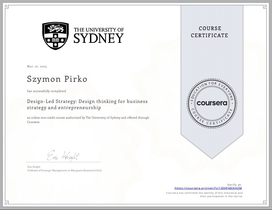The width and height of the screenshot is (272, 210).
Task: Select the Professor of Strategic Management title line
Action: pyautogui.click(x=64, y=170)
